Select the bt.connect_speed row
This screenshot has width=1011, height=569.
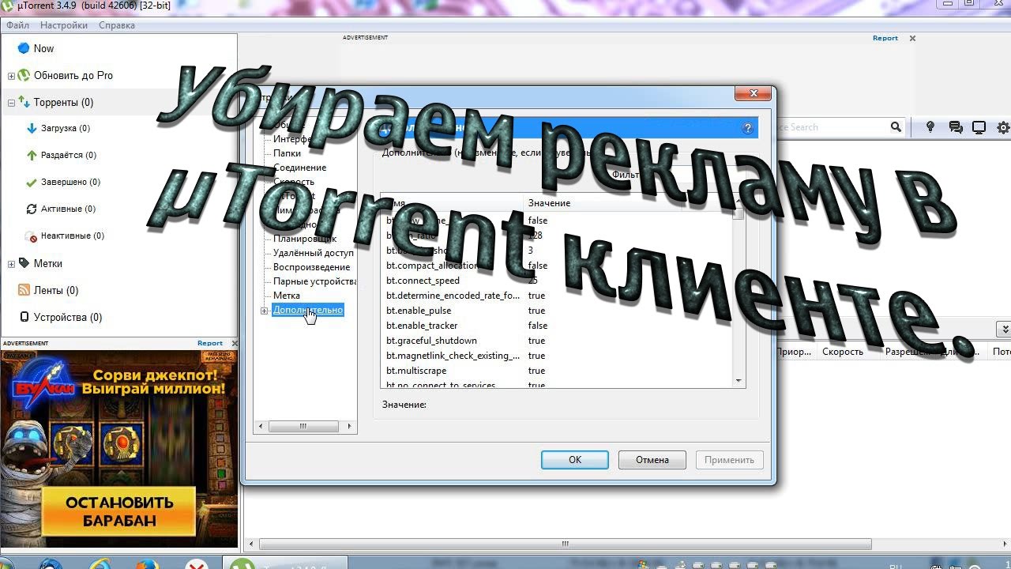(556, 281)
